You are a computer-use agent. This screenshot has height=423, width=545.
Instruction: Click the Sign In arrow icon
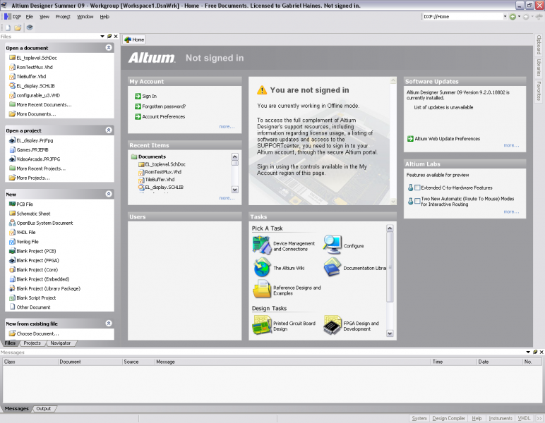point(138,96)
